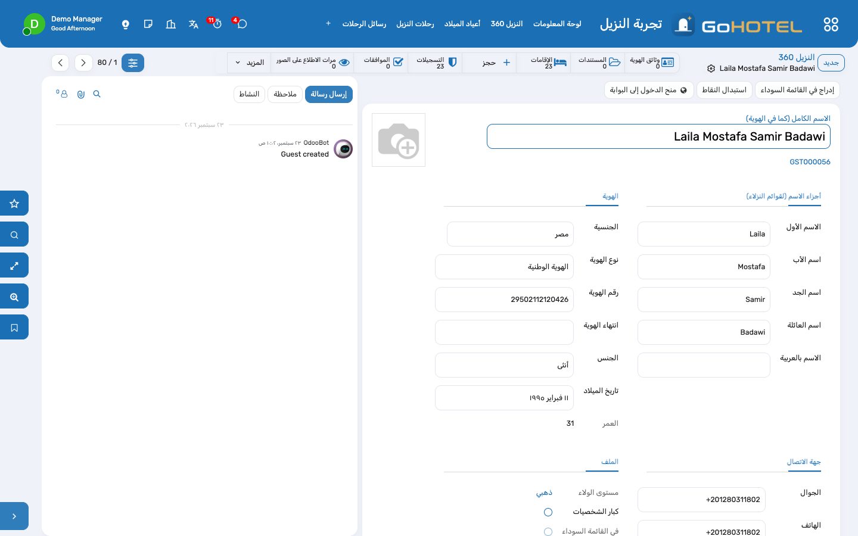Viewport: 858px width, 536px height.
Task: Open the لوحة المعلومات dashboard menu
Action: point(557,24)
